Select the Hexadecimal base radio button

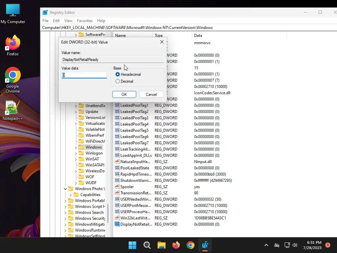click(x=117, y=74)
